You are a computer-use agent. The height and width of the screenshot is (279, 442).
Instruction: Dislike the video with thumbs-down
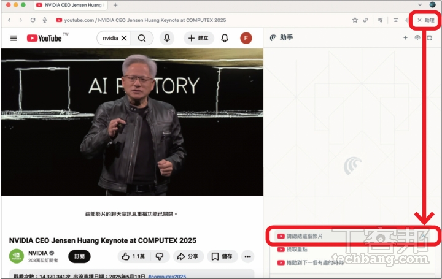160,256
